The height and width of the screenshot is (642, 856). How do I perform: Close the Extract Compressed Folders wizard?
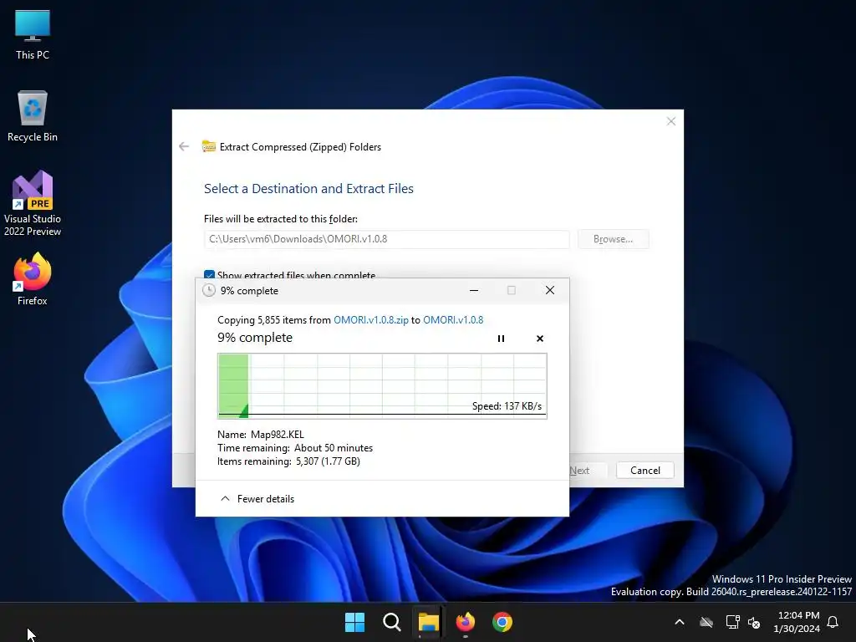click(671, 121)
